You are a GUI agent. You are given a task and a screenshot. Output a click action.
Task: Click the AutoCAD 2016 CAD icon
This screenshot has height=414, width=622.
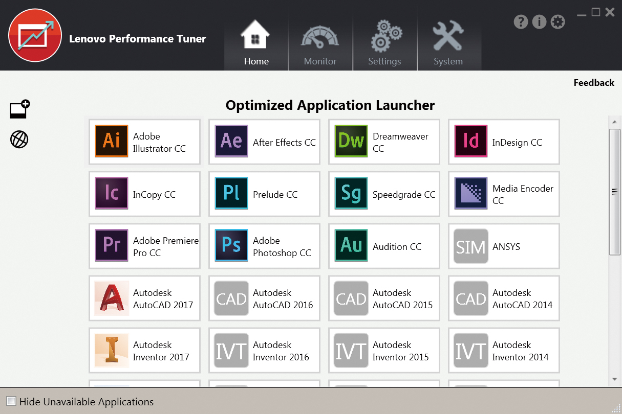(231, 298)
